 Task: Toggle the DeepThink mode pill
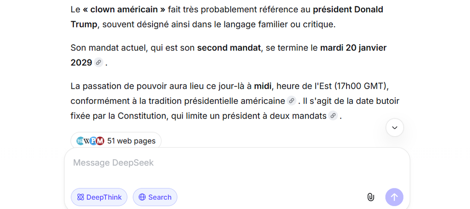99,197
